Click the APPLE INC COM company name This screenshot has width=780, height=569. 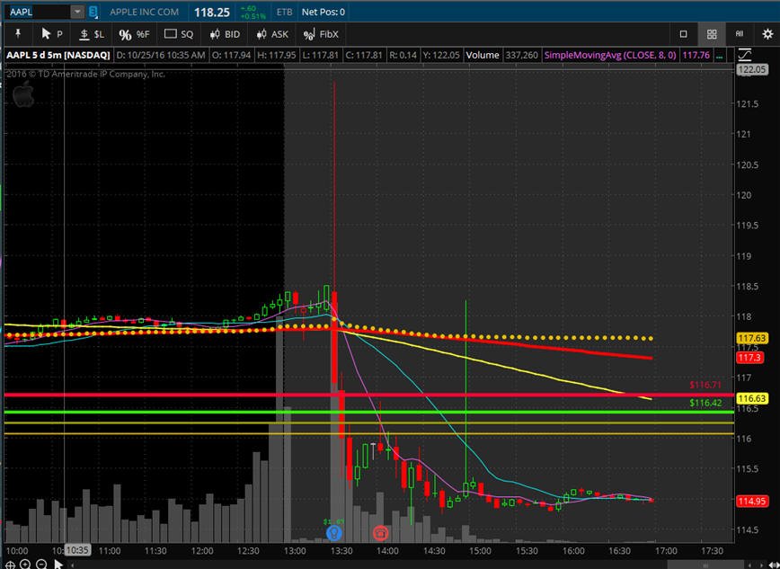[x=145, y=12]
